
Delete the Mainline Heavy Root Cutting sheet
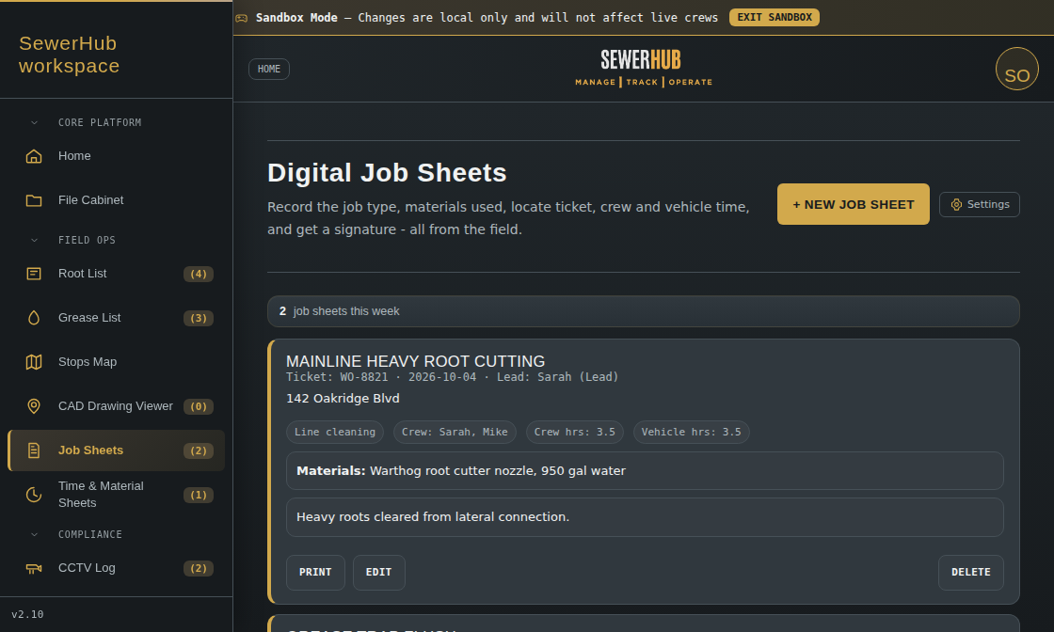pos(970,572)
